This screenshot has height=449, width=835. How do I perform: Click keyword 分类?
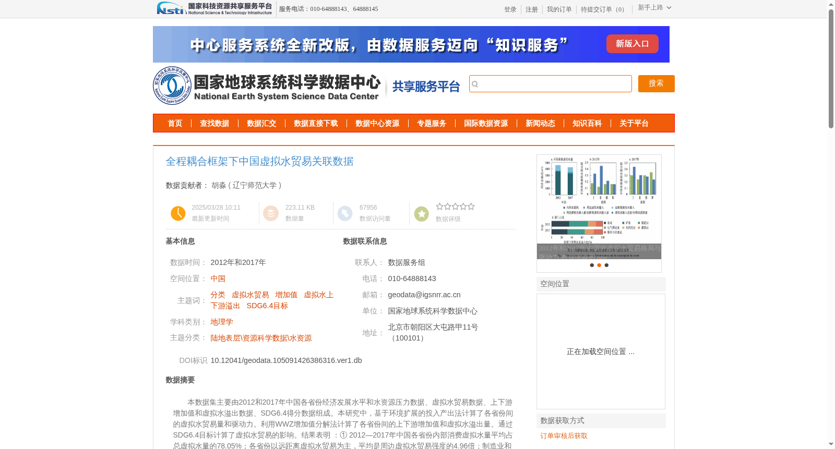218,295
